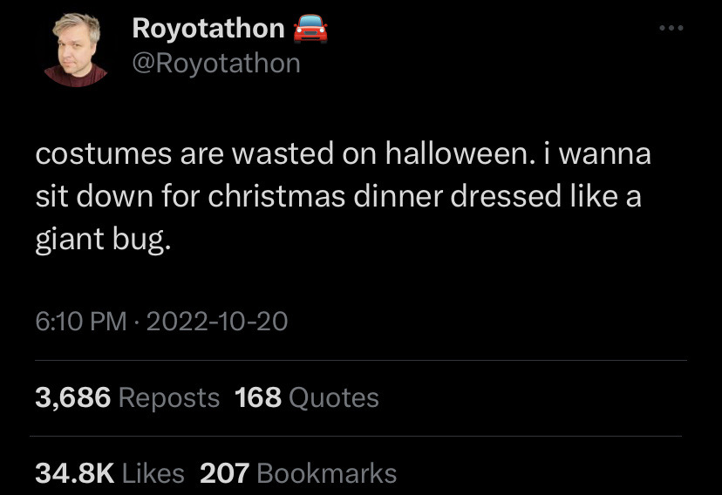Screen dimensions: 722x495
Task: Click the word "dinner" in the tweet
Action: [401, 196]
